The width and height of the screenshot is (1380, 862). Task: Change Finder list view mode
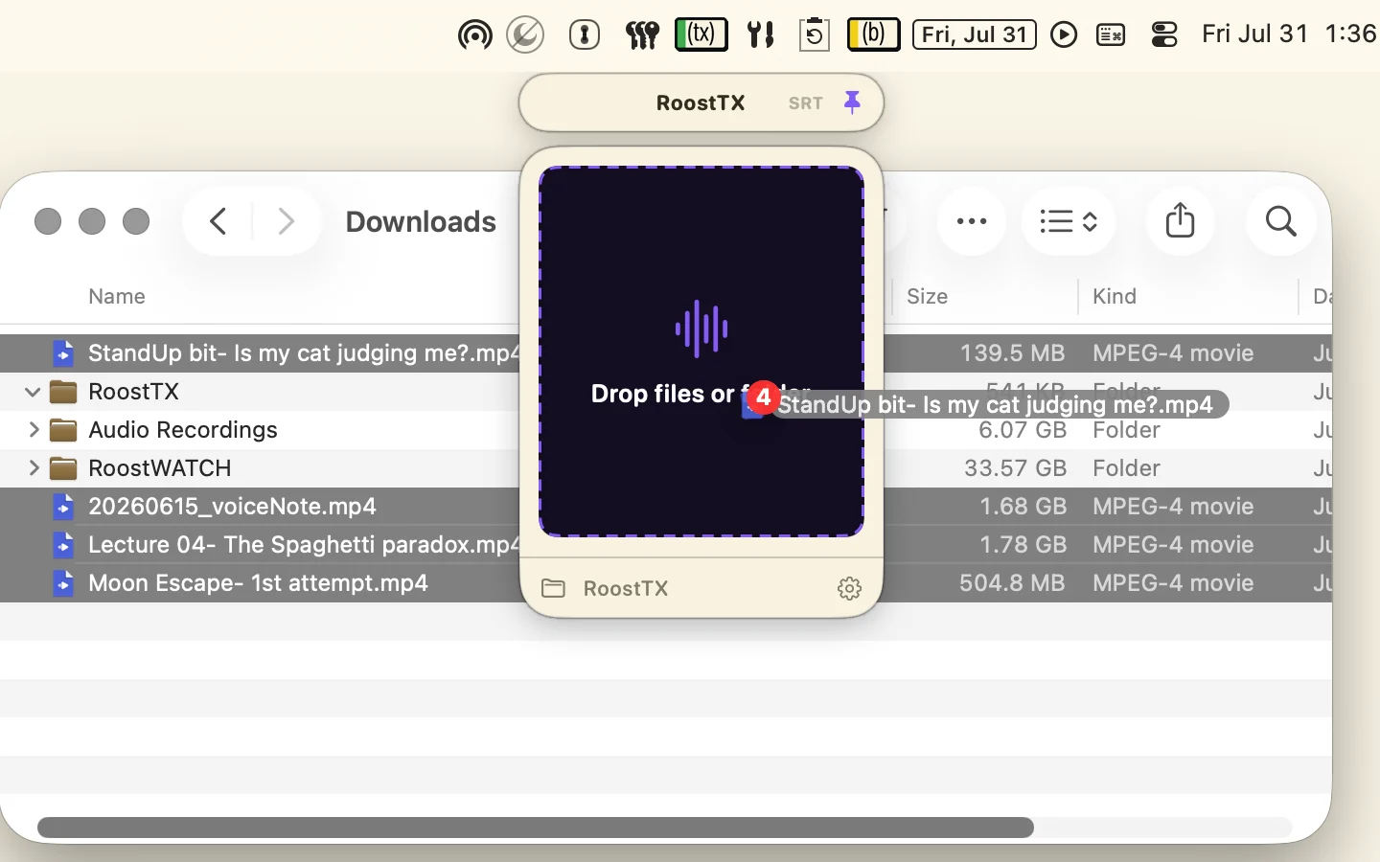(1069, 221)
